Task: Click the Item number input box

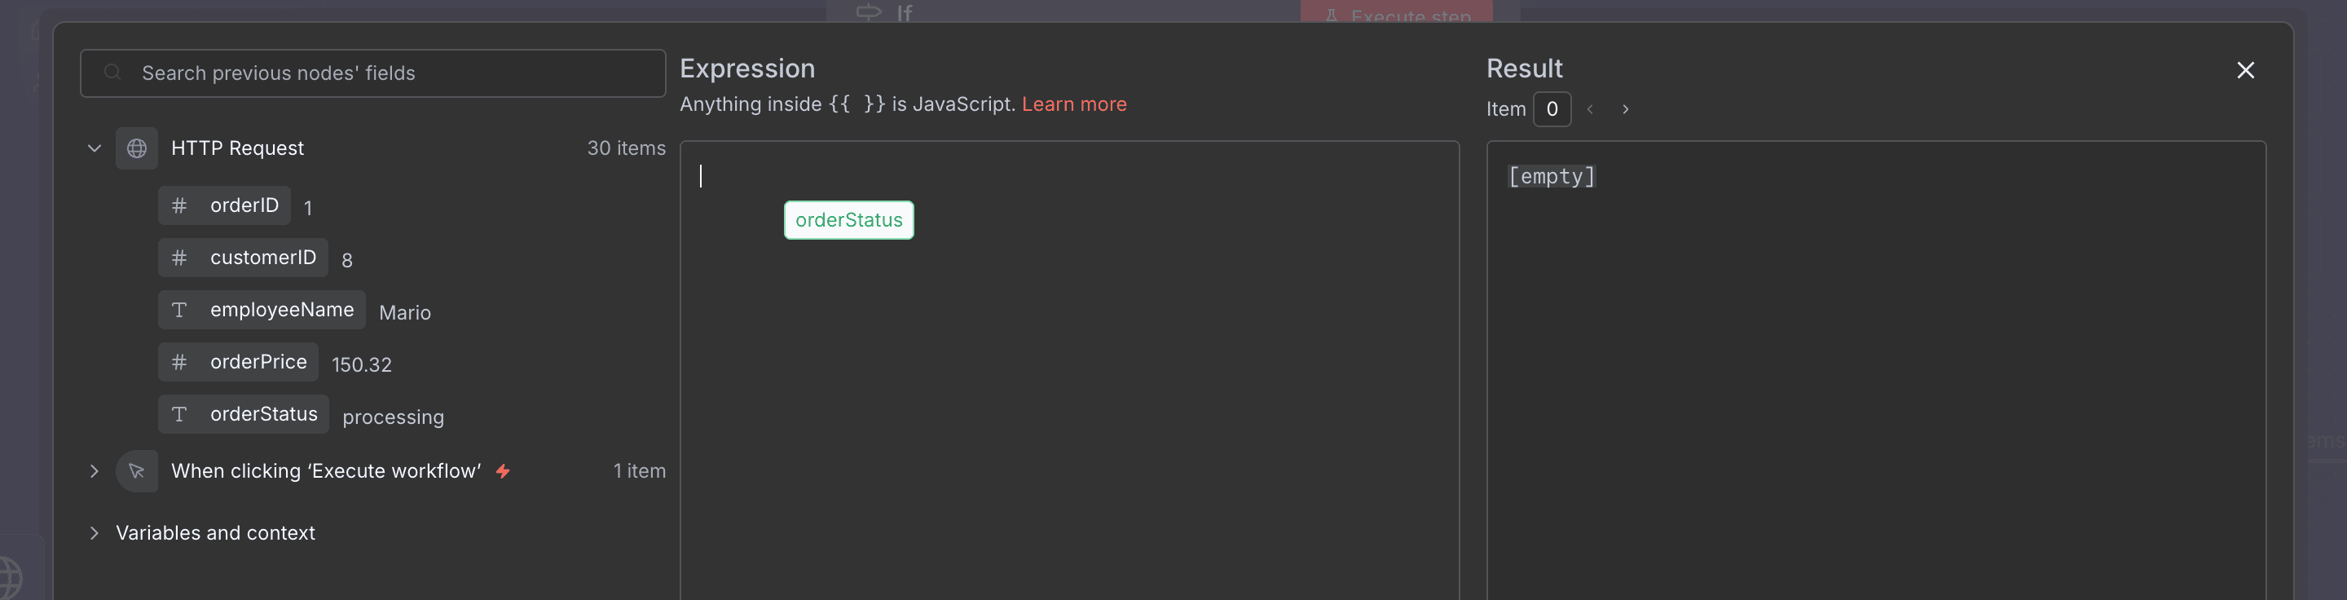Action: click(1552, 108)
